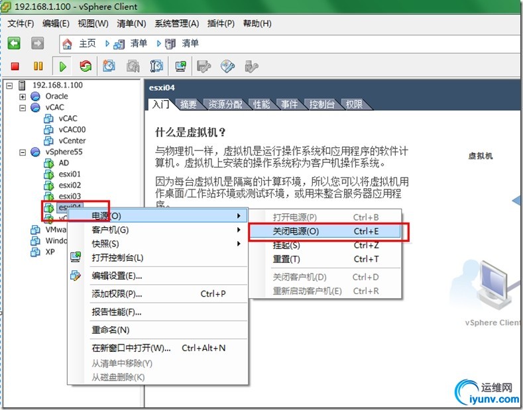Click the vCenter virtual machine icon
The height and width of the screenshot is (410, 523).
coord(48,140)
